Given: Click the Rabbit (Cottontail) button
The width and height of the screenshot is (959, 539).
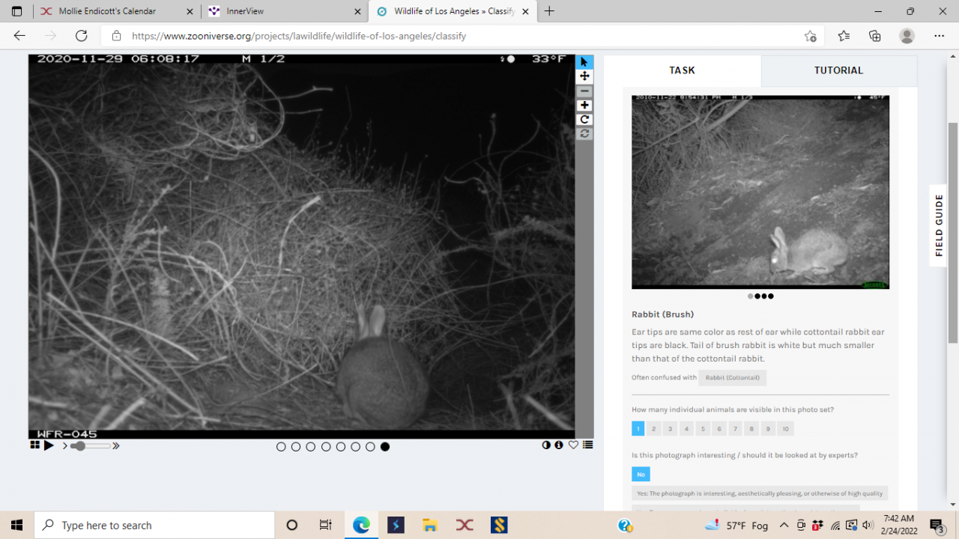Looking at the screenshot, I should pos(732,377).
